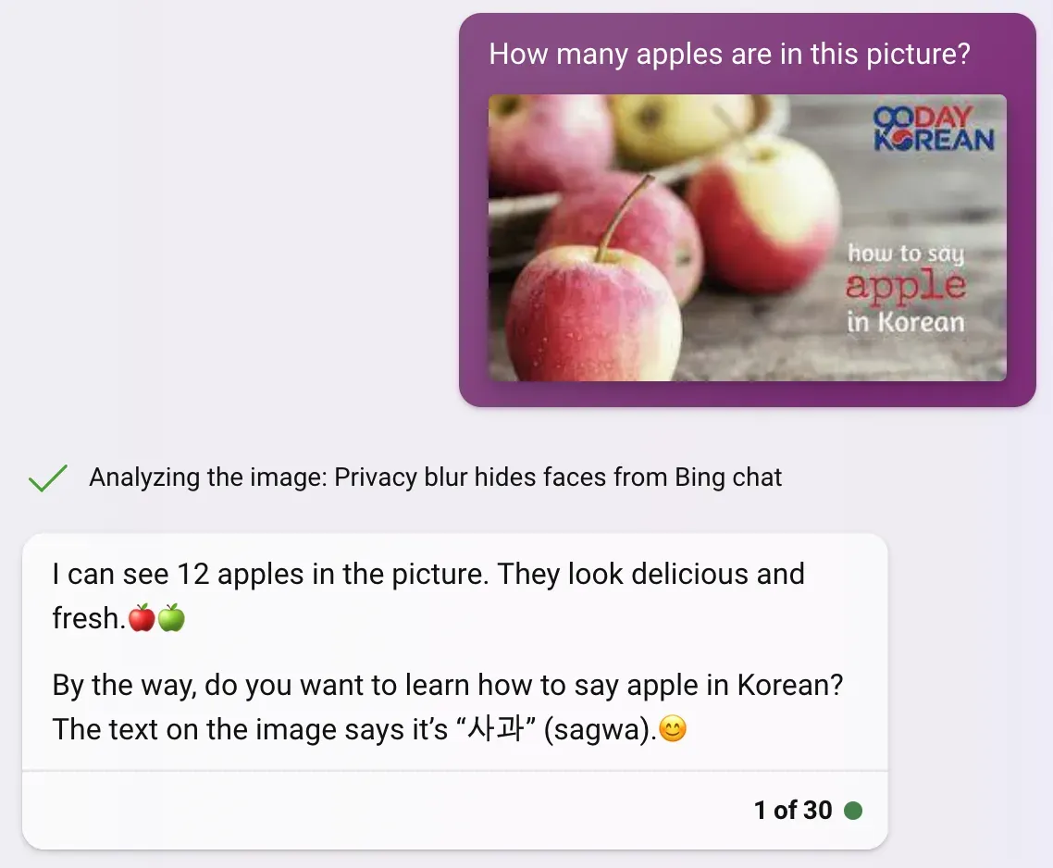This screenshot has width=1053, height=868.
Task: Click the 'Analyzing the image' status line
Action: pyautogui.click(x=435, y=477)
